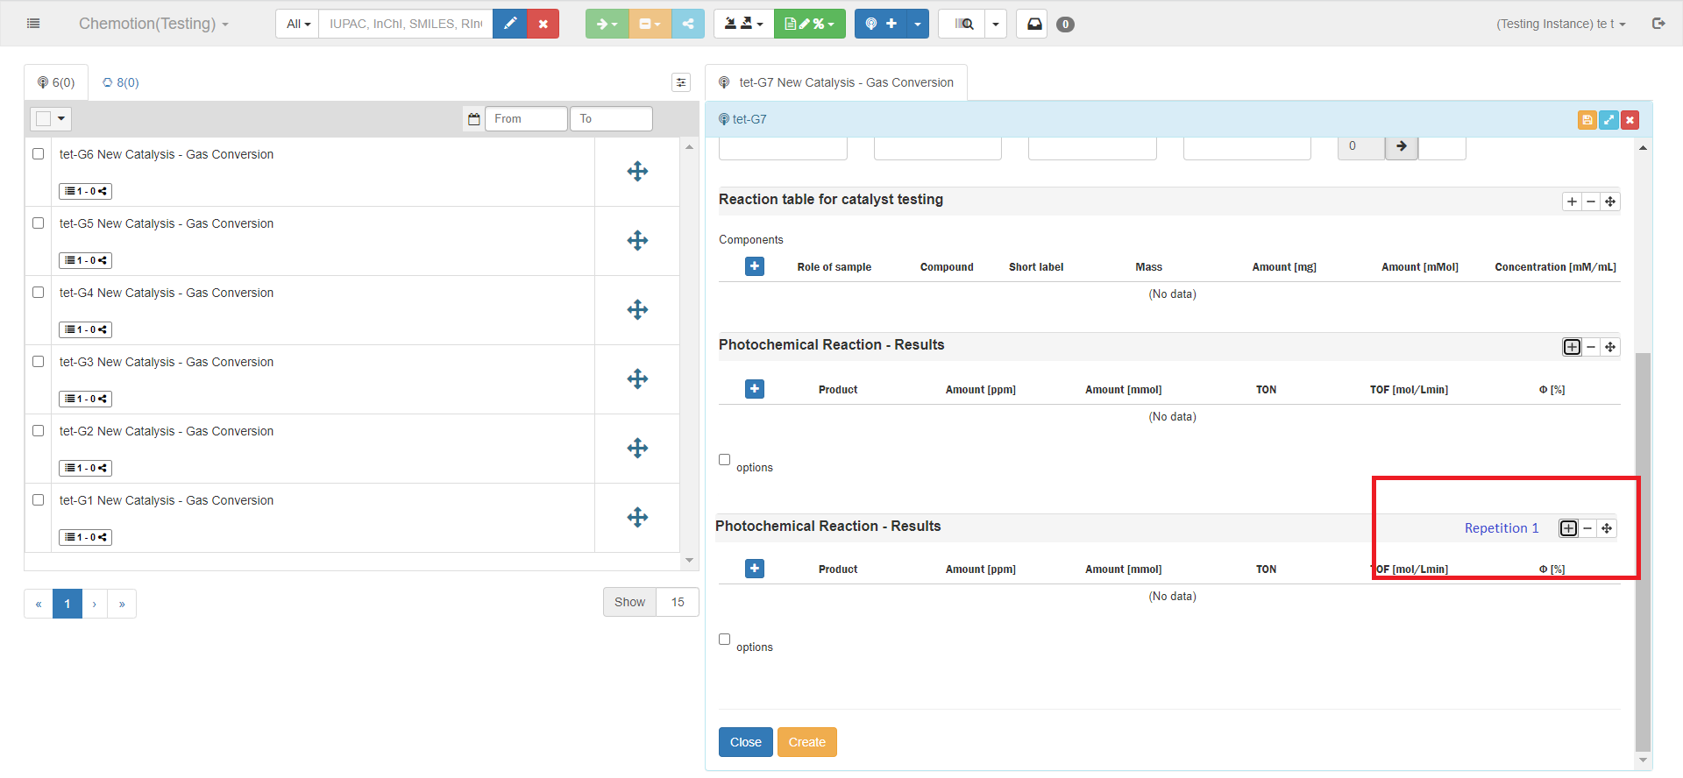Open the hamburger menu at top left

pyautogui.click(x=33, y=24)
